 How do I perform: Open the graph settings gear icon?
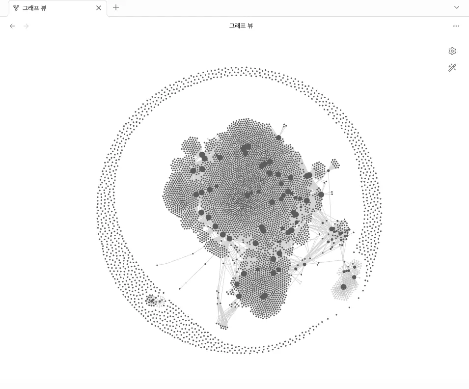click(x=452, y=51)
